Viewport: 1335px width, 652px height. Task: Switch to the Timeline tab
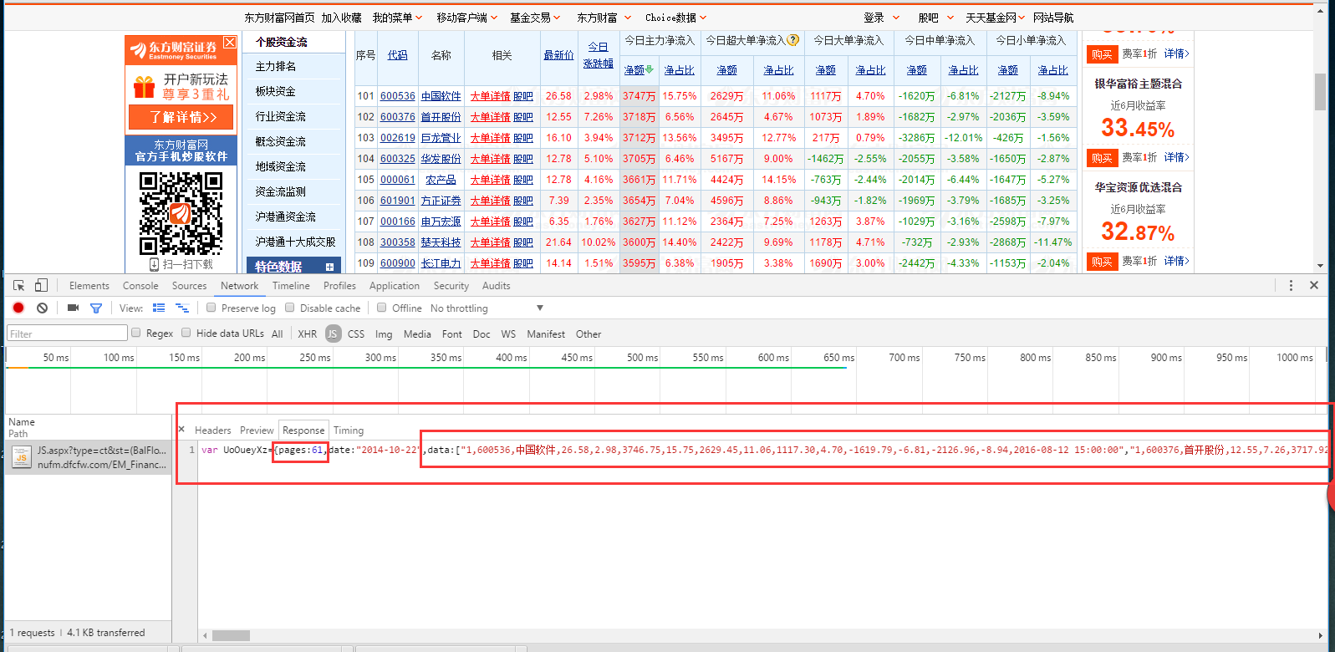(291, 286)
